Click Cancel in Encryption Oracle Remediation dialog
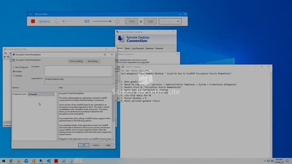Image resolution: width=292 pixels, height=164 pixels. [96, 145]
